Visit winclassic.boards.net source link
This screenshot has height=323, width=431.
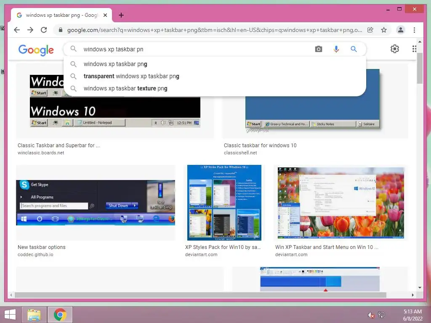point(41,153)
